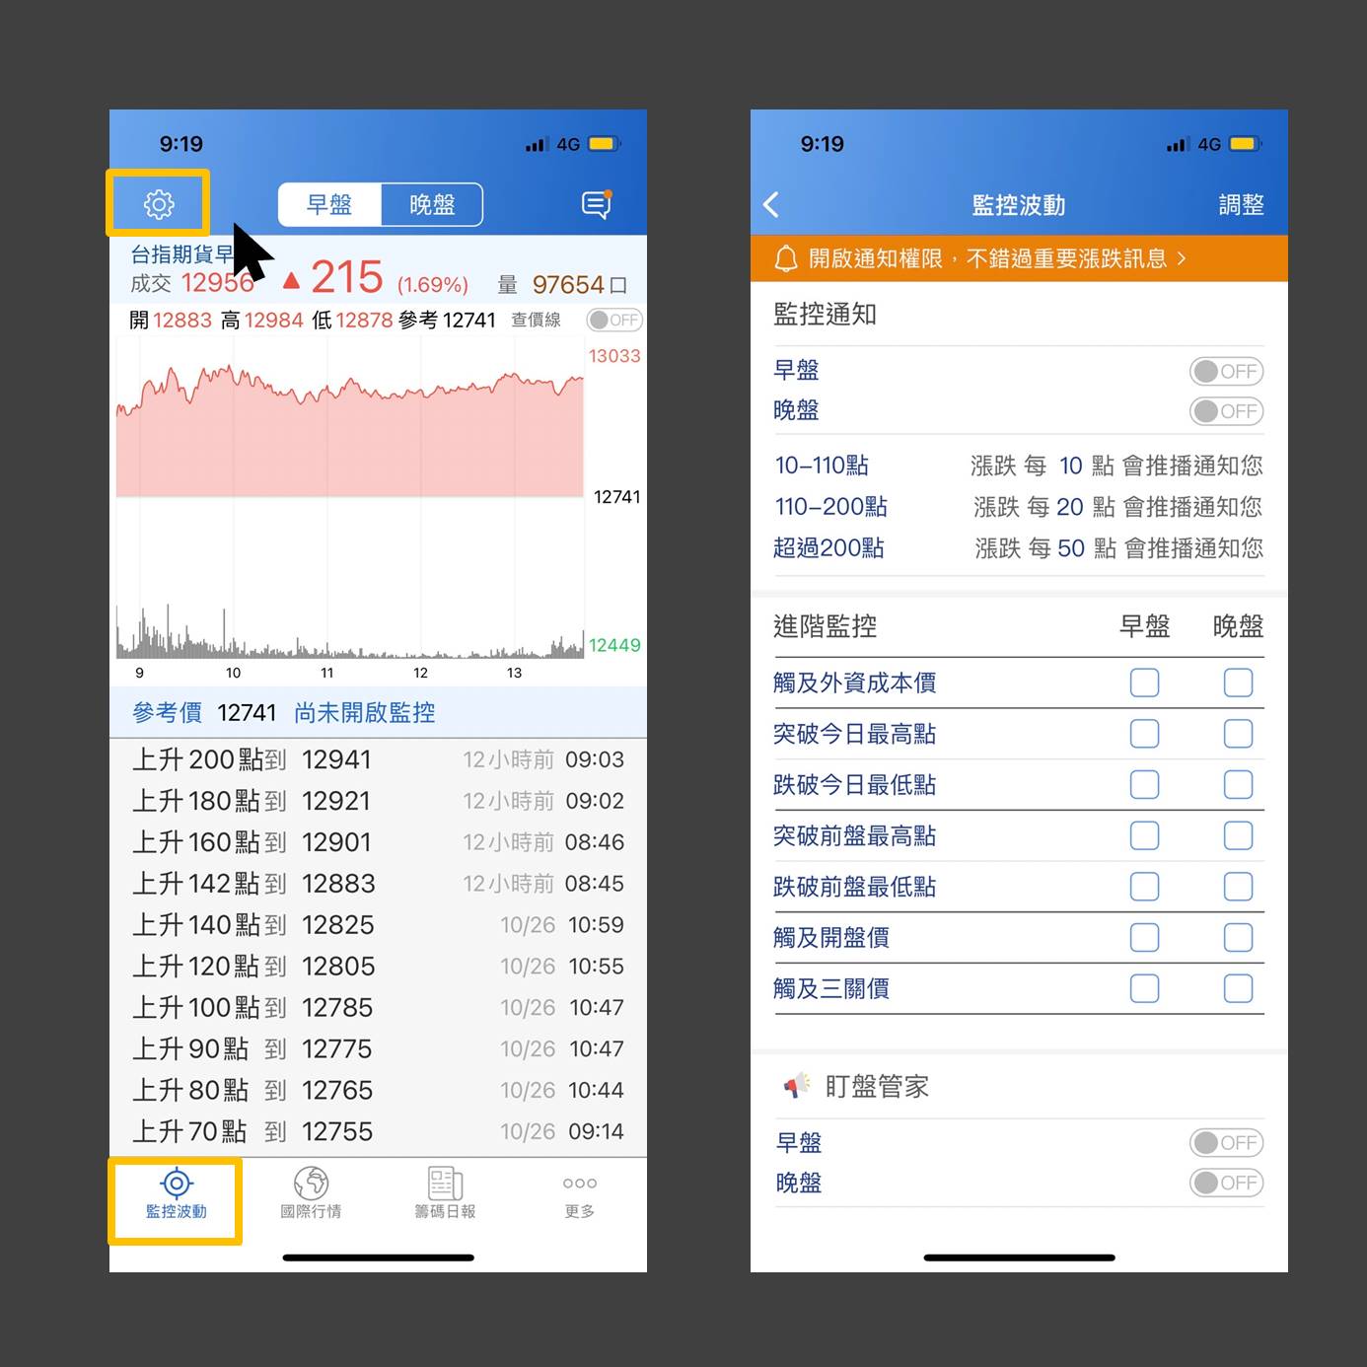
Task: Check 突破今日最高點 晚盤 box
Action: (x=1238, y=734)
